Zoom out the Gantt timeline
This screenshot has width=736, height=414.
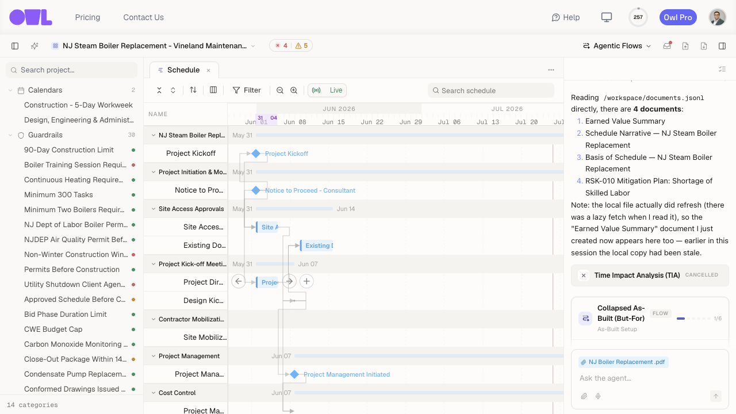(280, 90)
